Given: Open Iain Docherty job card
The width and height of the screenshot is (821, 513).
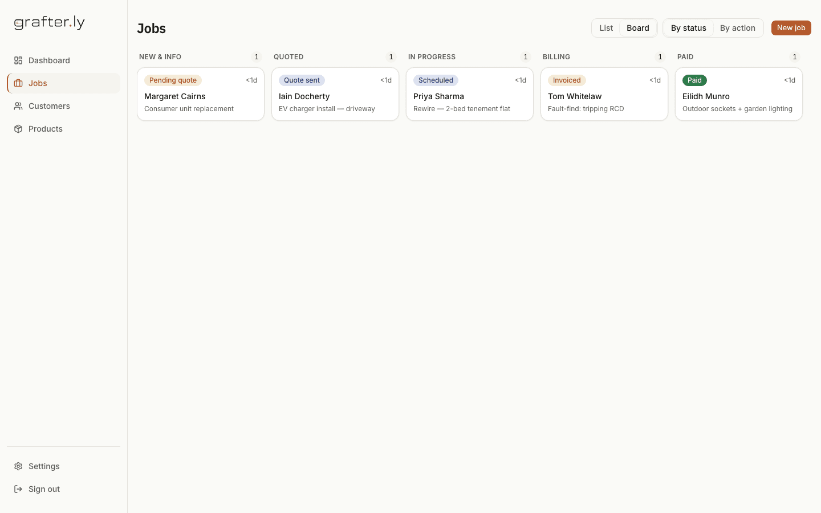Looking at the screenshot, I should point(335,94).
